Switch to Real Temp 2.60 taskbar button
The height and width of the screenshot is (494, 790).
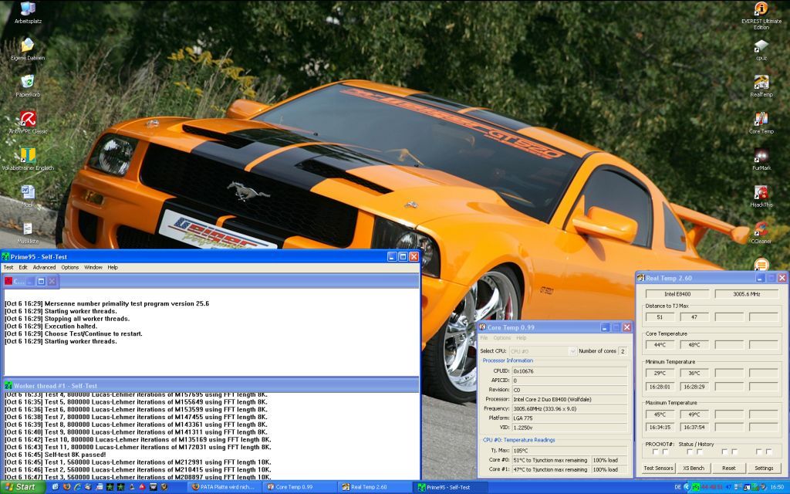click(x=374, y=487)
